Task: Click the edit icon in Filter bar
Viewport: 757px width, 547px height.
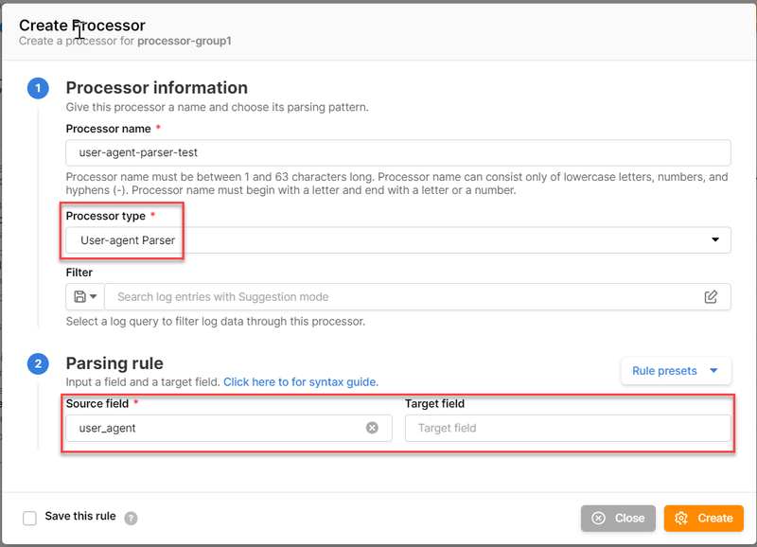Action: 711,297
